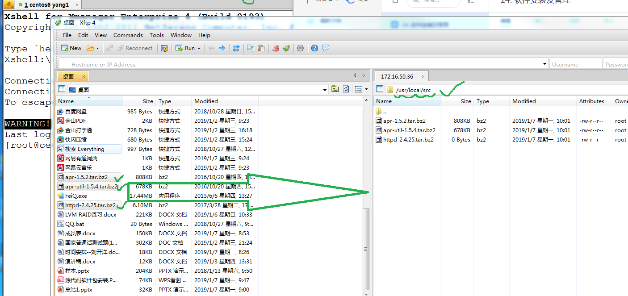This screenshot has width=628, height=296.
Task: Select local file apr-util-1.5.4.tar.bz2
Action: coord(91,187)
